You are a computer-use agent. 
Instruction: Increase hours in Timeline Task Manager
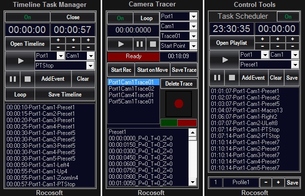tap(58, 40)
